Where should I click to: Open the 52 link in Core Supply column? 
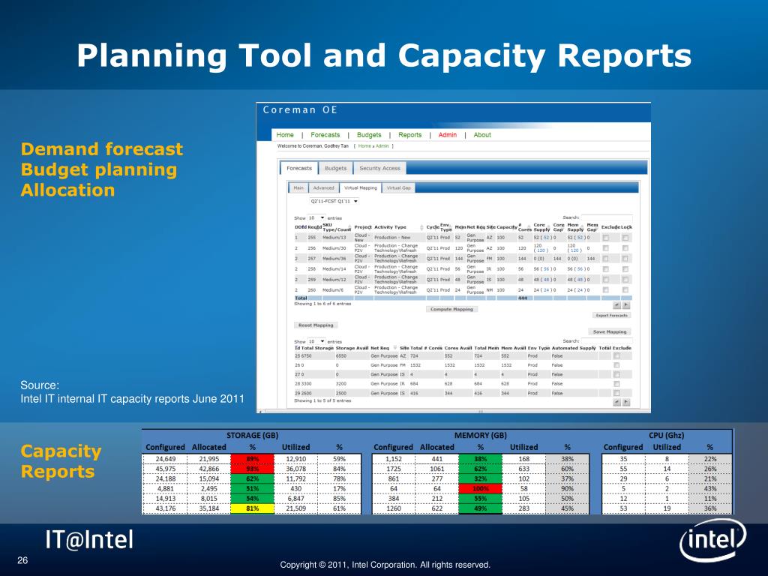pos(547,238)
